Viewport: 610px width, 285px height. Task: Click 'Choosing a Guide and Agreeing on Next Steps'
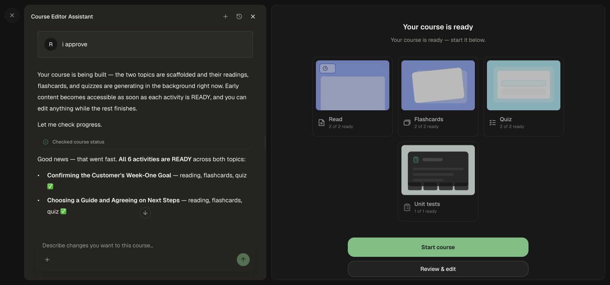coord(113,200)
